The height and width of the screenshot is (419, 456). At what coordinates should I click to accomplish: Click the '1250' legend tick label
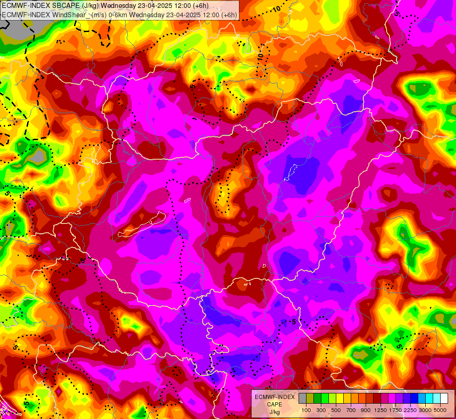pos(381,410)
